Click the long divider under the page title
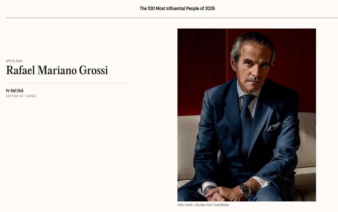The width and height of the screenshot is (338, 212). (x=171, y=18)
